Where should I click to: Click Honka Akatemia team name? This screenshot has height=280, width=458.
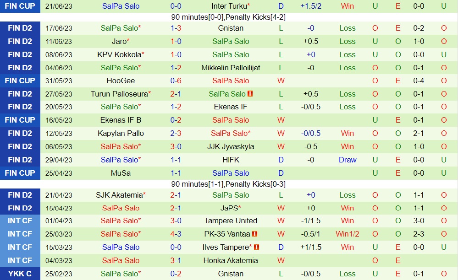(230, 260)
